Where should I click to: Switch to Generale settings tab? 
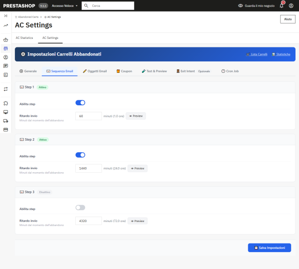(x=28, y=71)
